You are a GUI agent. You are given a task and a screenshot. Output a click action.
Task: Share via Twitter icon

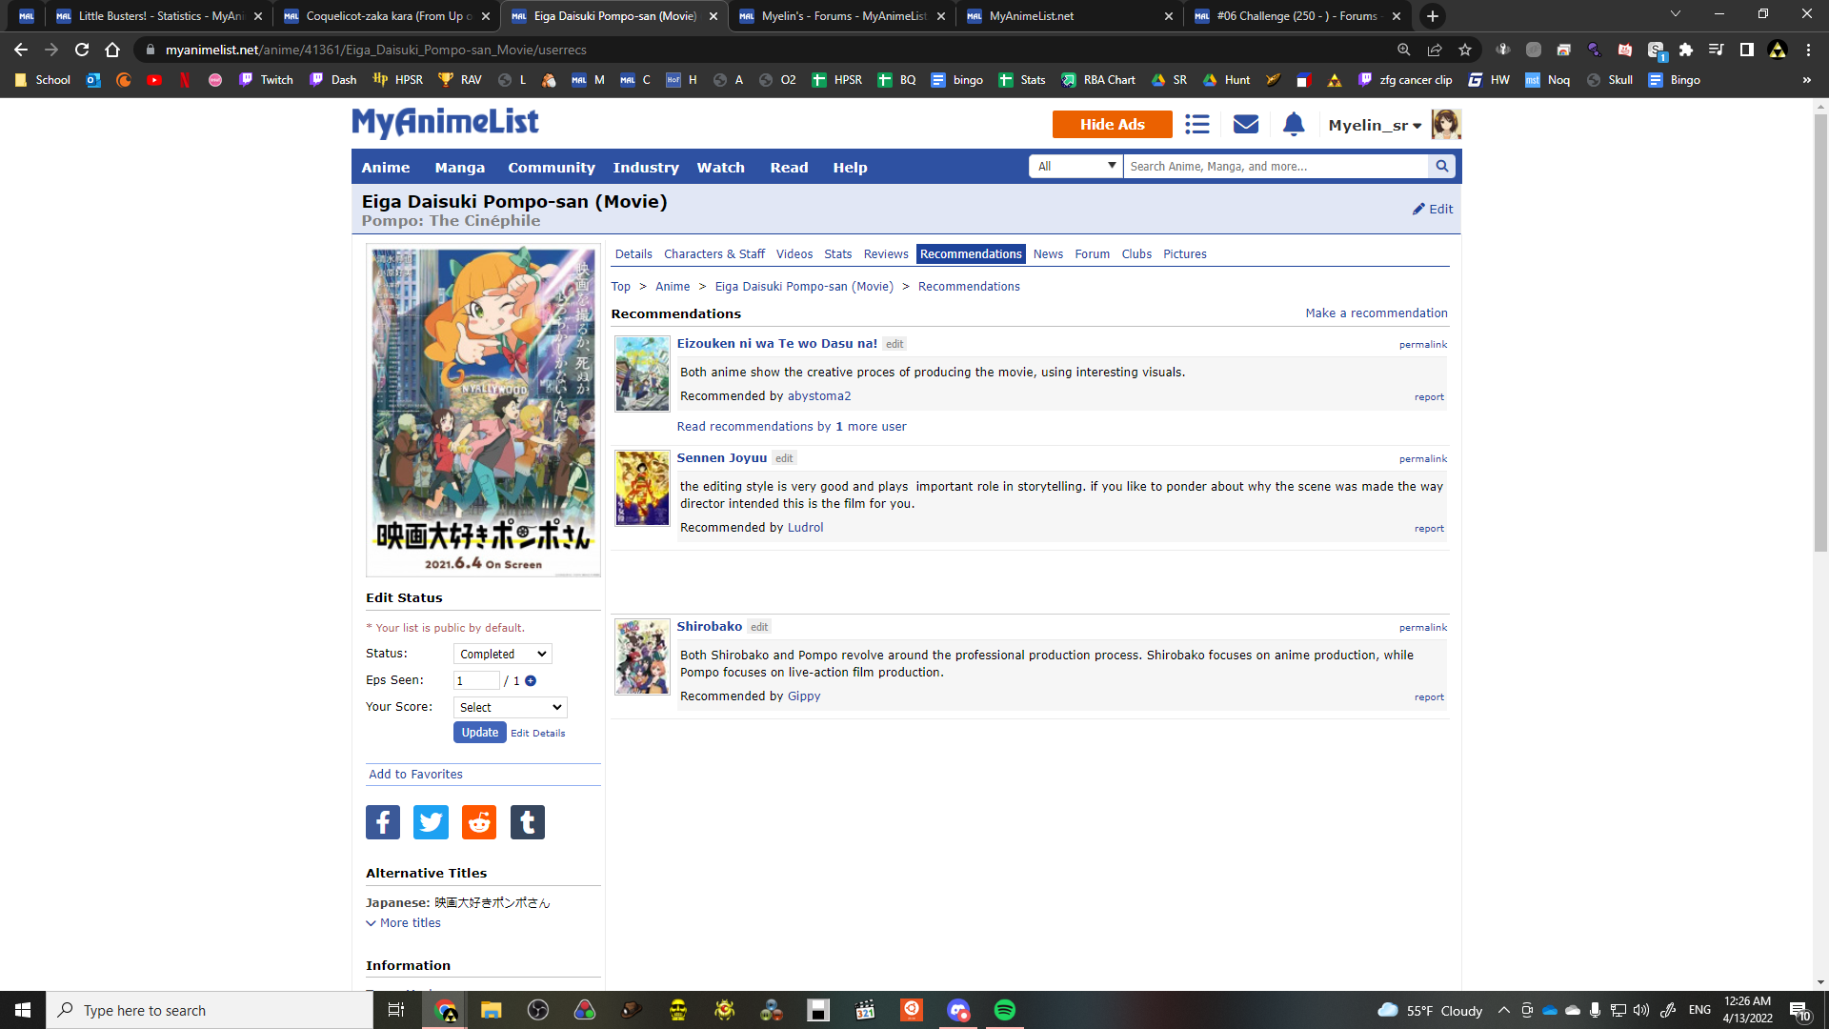[x=431, y=822]
